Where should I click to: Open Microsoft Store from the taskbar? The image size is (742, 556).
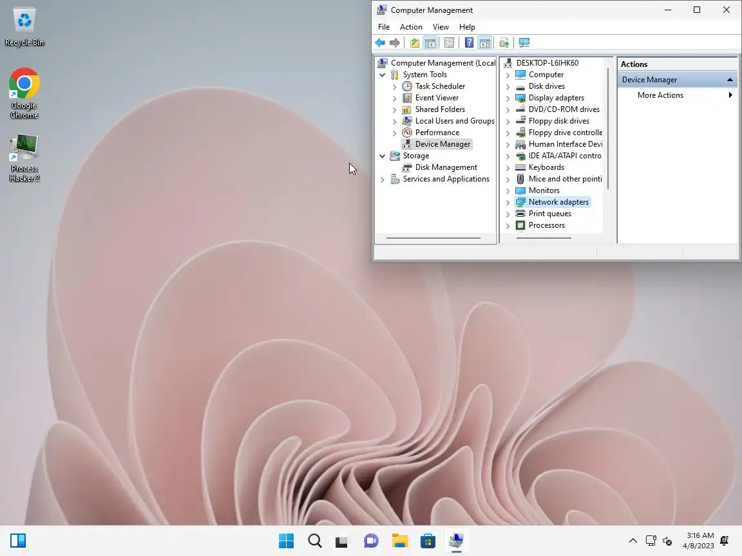point(428,541)
